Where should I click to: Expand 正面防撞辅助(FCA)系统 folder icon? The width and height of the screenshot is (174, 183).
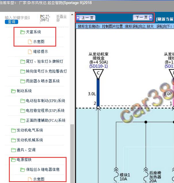[x=22, y=120]
